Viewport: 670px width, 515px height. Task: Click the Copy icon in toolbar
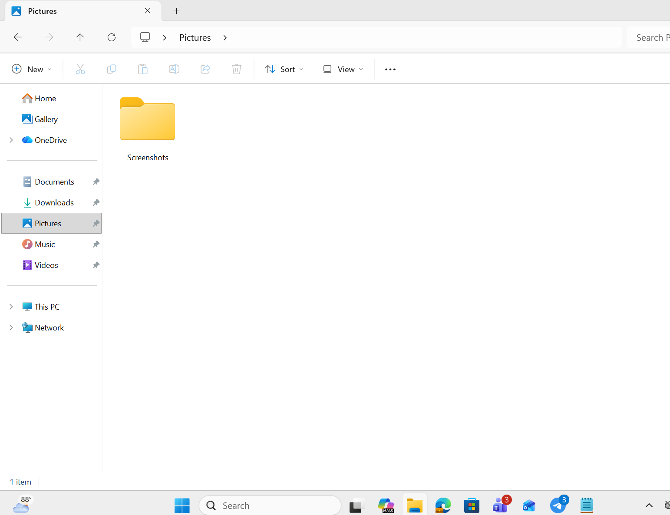coord(112,69)
